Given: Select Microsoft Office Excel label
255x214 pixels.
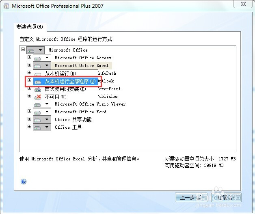Looking at the screenshot, I should click(82, 65).
